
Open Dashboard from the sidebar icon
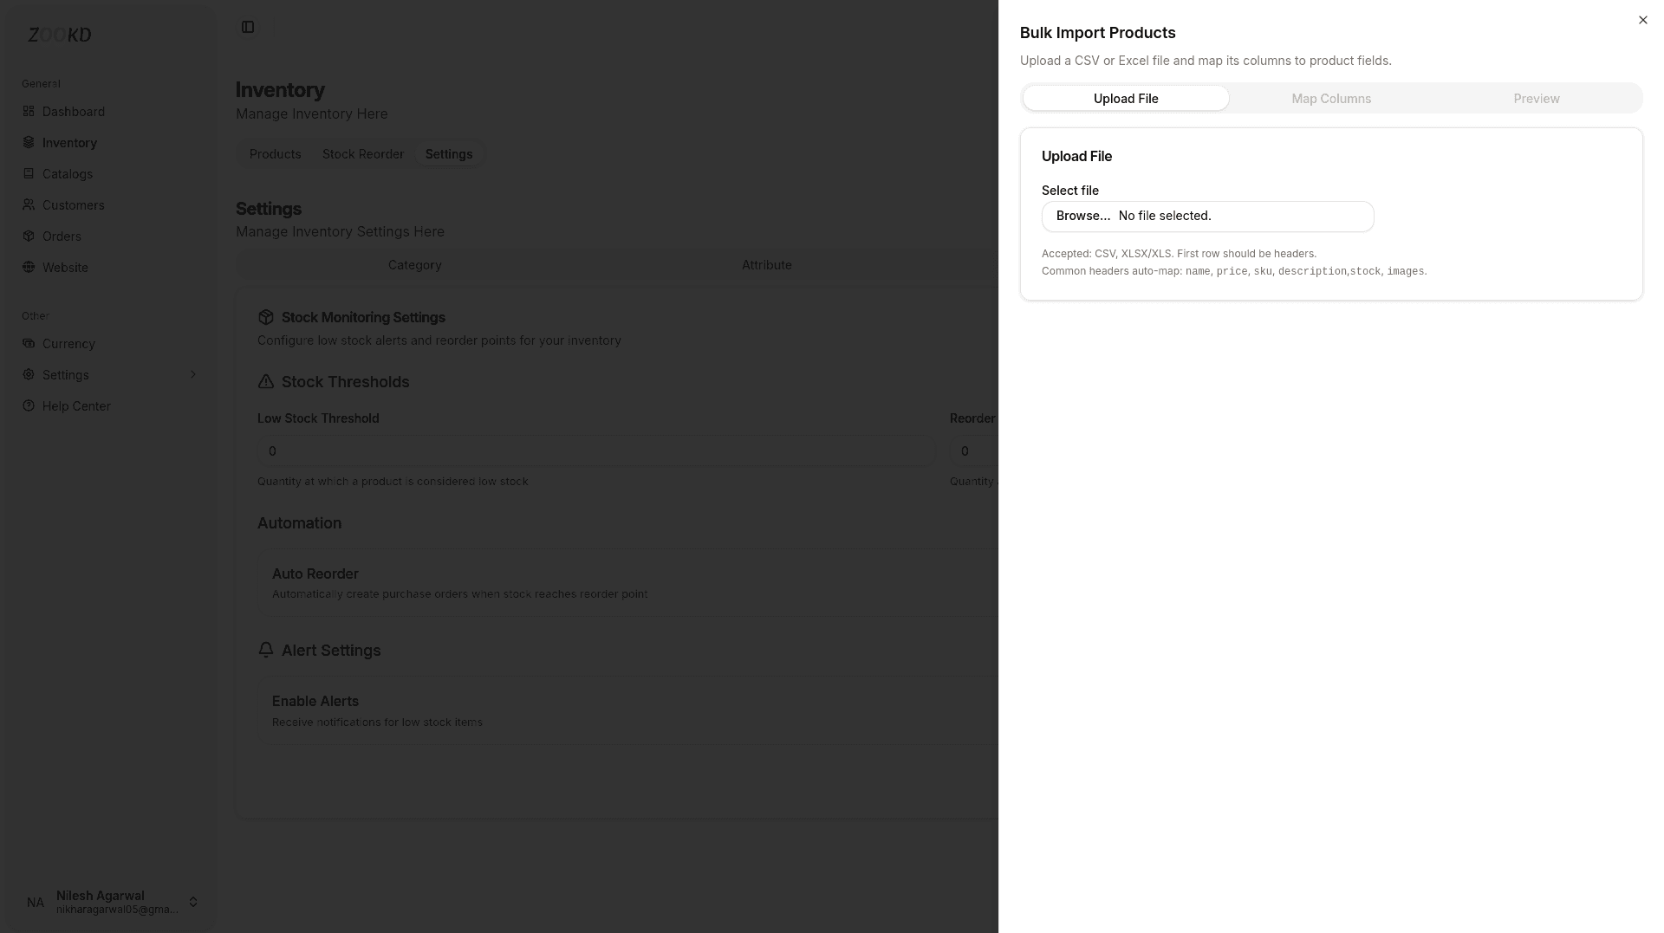point(29,111)
